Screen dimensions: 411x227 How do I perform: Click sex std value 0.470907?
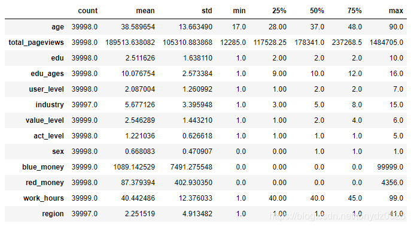(197, 152)
